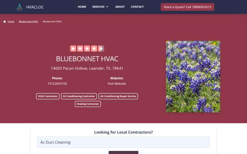Click the Website: label

tap(117, 78)
